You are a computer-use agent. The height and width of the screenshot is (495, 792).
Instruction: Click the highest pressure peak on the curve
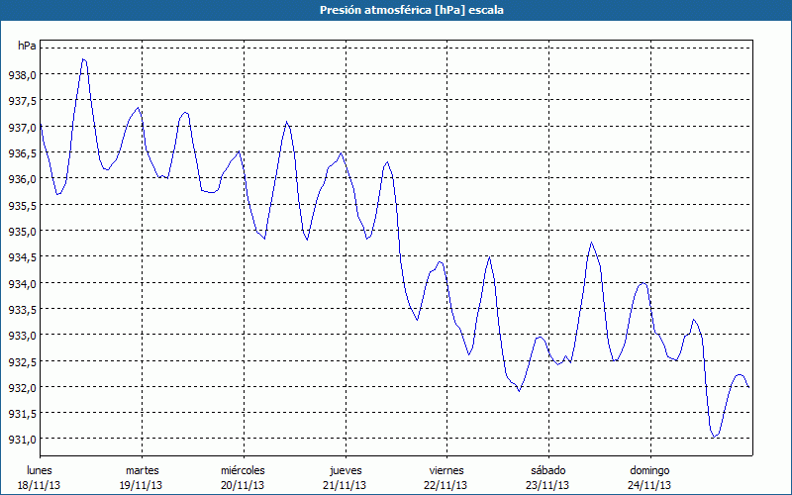click(84, 59)
